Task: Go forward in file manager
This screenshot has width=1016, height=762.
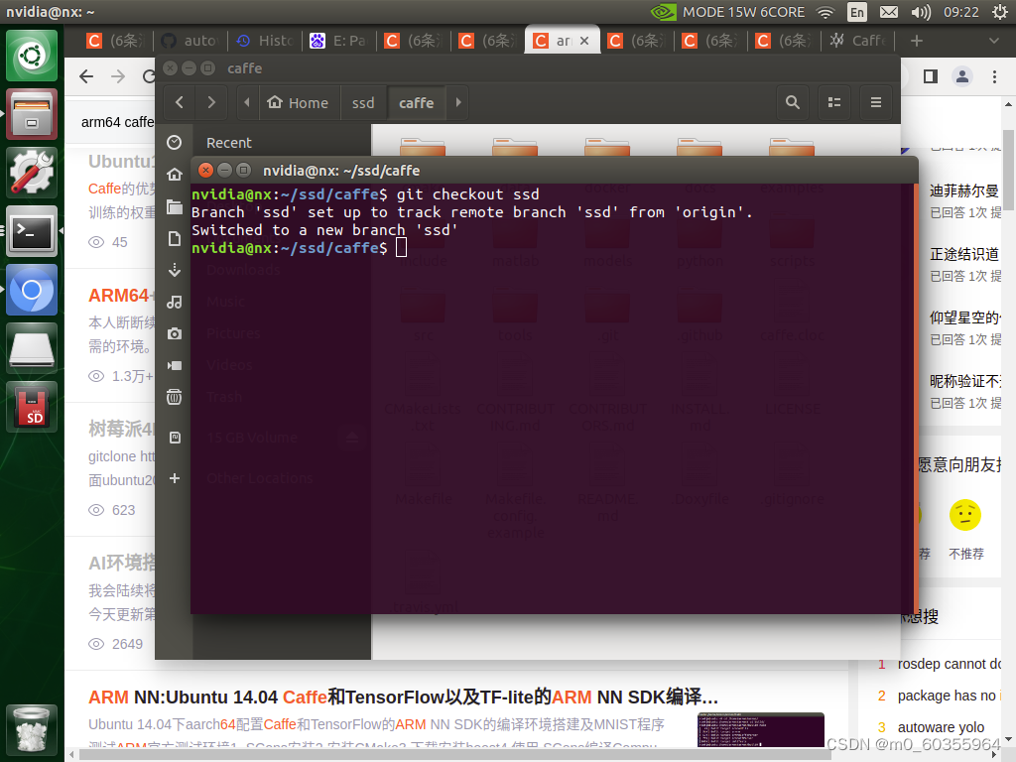Action: coord(211,102)
